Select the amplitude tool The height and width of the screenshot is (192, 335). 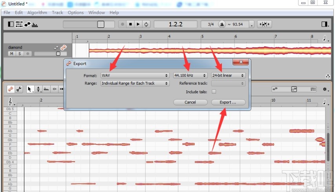tap(55, 89)
